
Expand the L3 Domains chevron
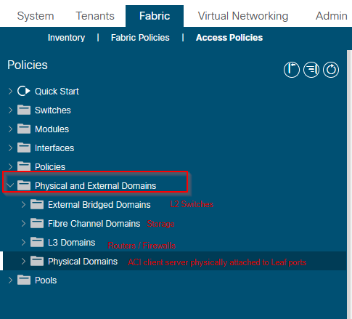[23, 243]
